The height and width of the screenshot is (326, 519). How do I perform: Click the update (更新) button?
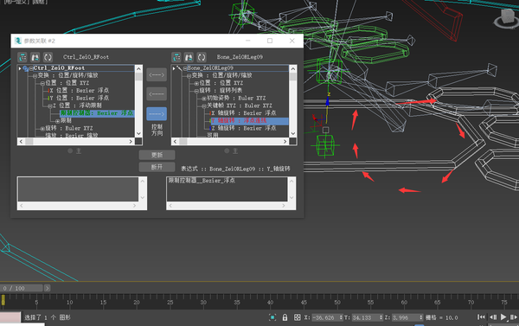tap(157, 155)
